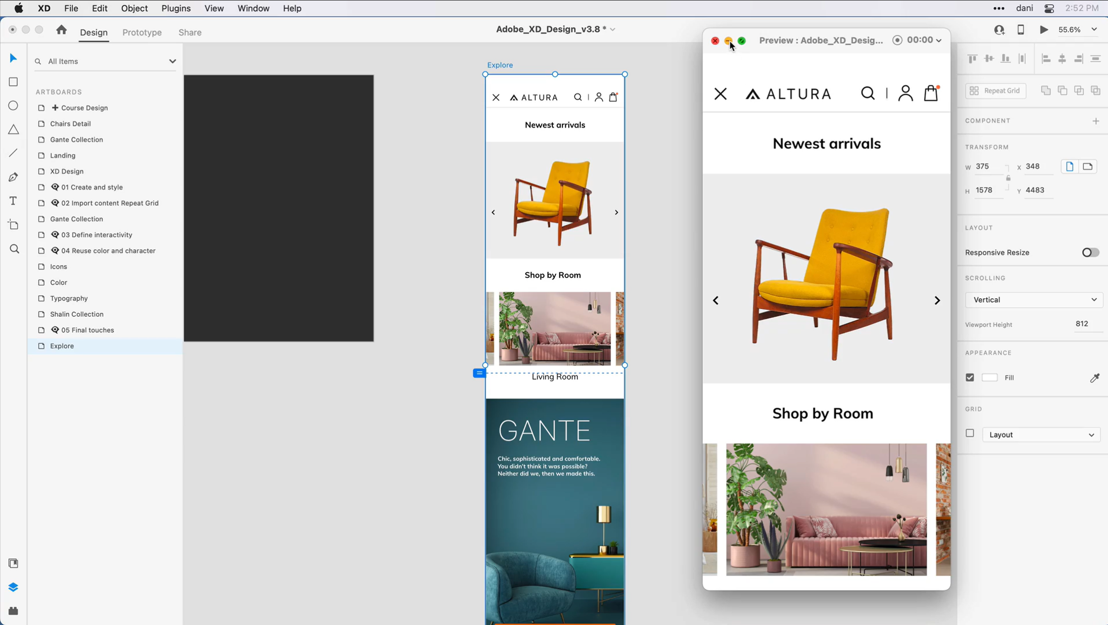
Task: Activate the Zoom tool
Action: coord(14,249)
